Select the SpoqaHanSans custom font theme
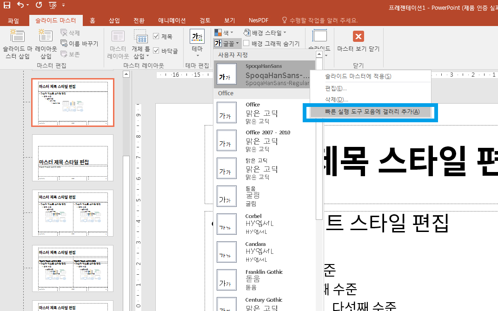 (265, 75)
